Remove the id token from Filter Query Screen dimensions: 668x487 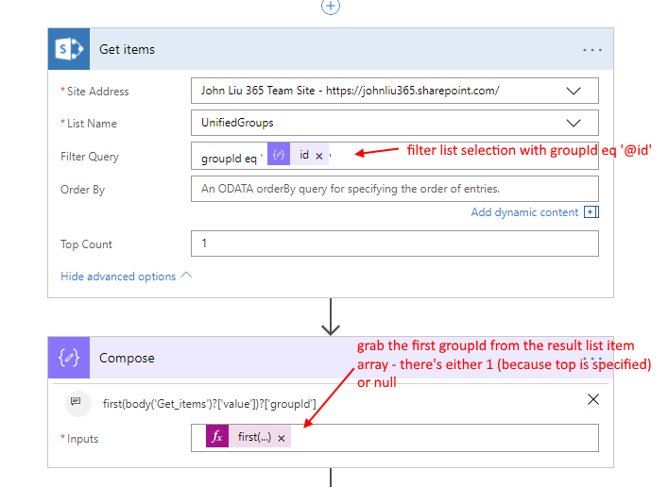[319, 156]
